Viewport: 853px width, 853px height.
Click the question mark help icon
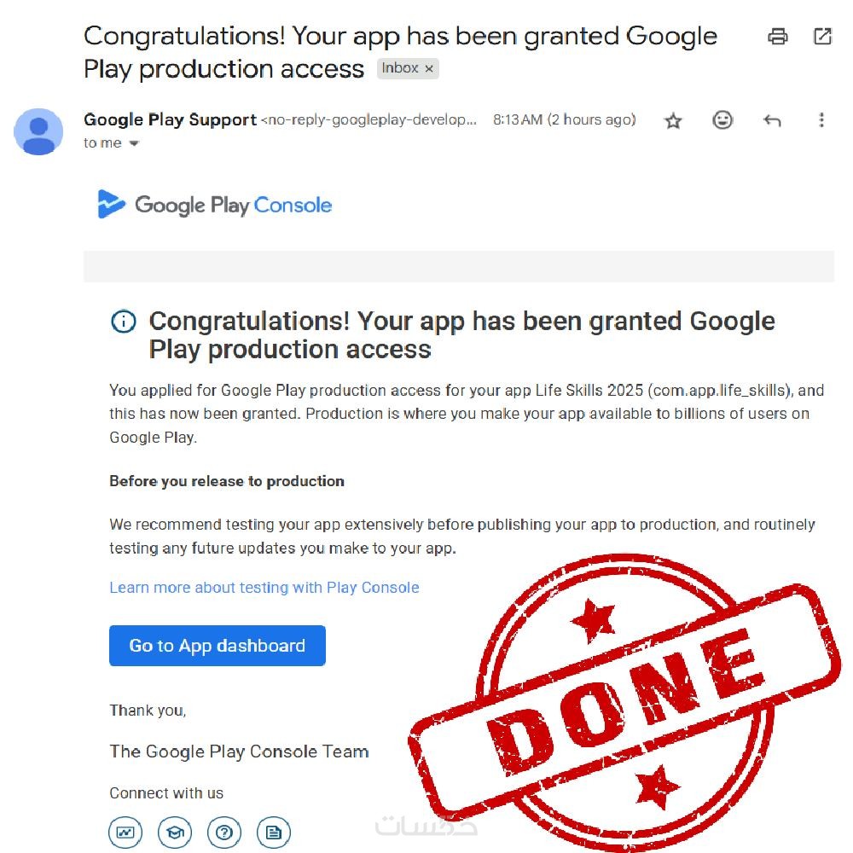click(224, 832)
